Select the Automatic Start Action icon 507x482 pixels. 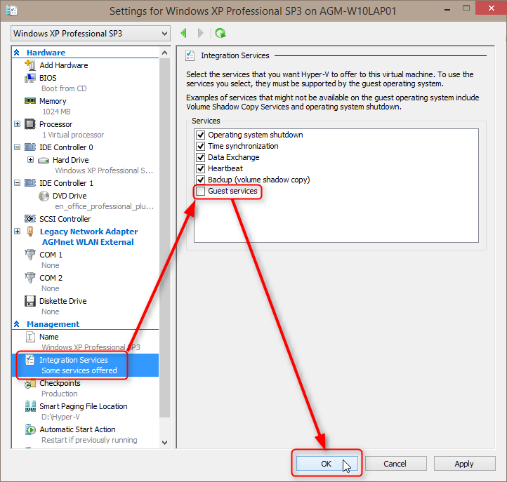coord(30,429)
